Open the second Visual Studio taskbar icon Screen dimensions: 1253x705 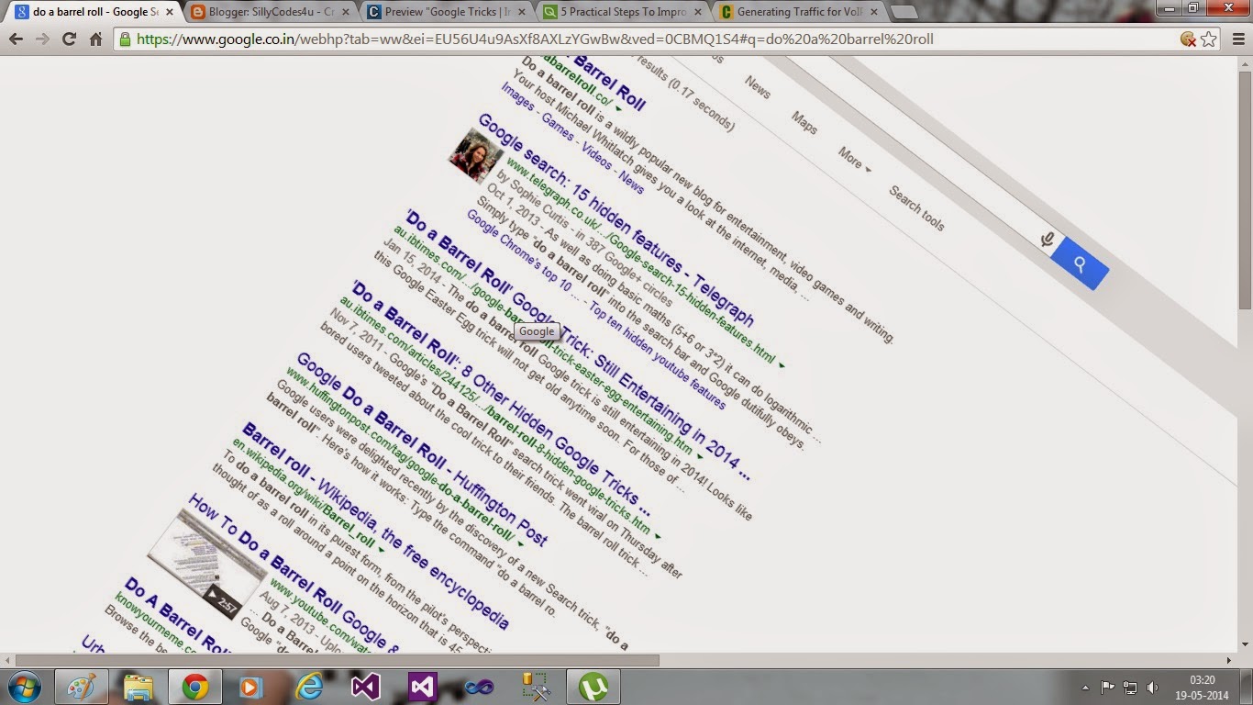click(x=422, y=687)
